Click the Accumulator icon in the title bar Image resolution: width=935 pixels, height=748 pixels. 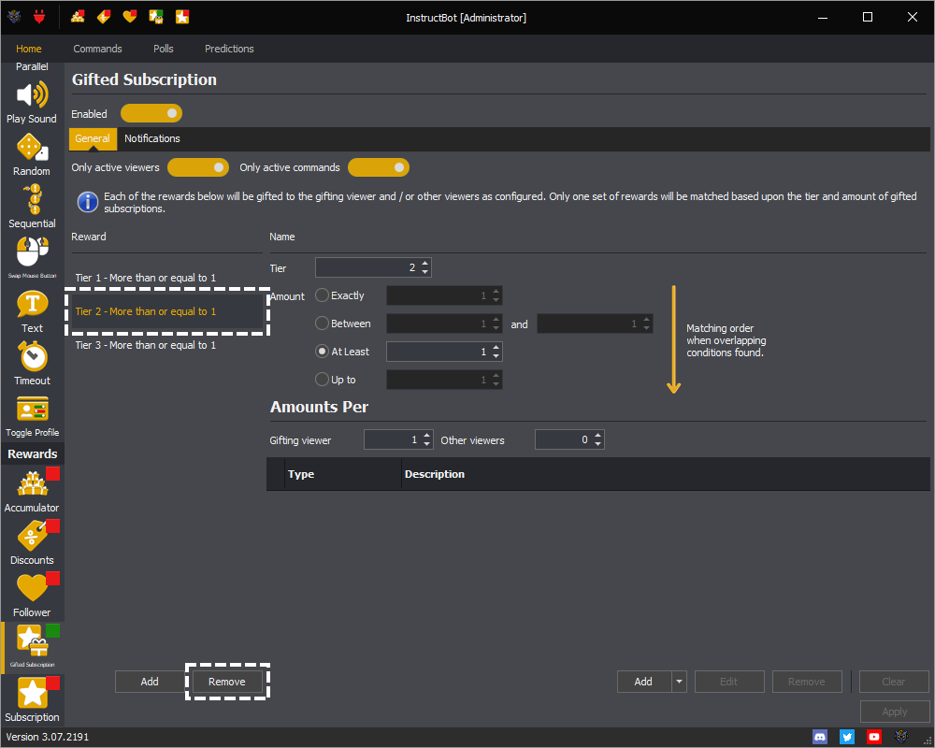[78, 17]
